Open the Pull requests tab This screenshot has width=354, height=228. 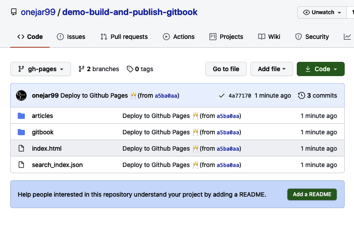124,37
